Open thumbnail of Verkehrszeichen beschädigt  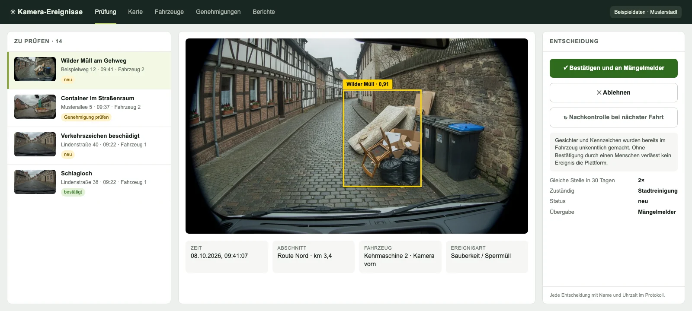(35, 144)
